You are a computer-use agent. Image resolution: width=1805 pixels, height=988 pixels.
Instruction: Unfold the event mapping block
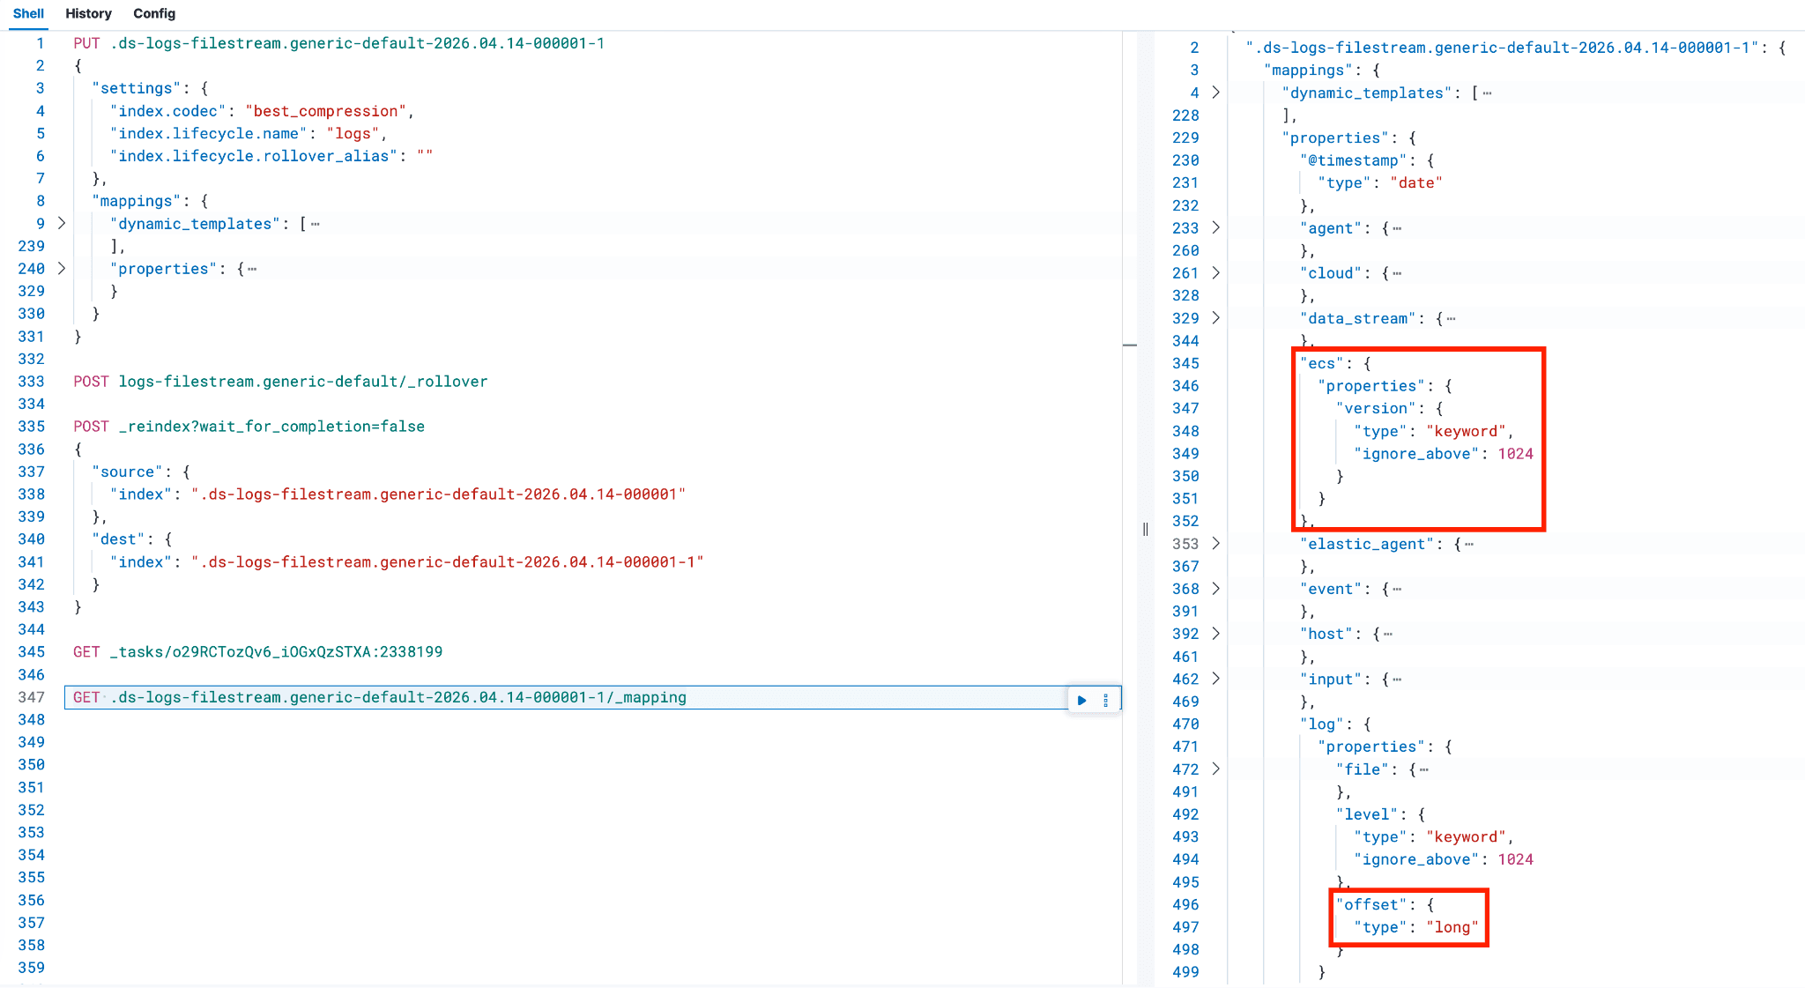[1216, 589]
